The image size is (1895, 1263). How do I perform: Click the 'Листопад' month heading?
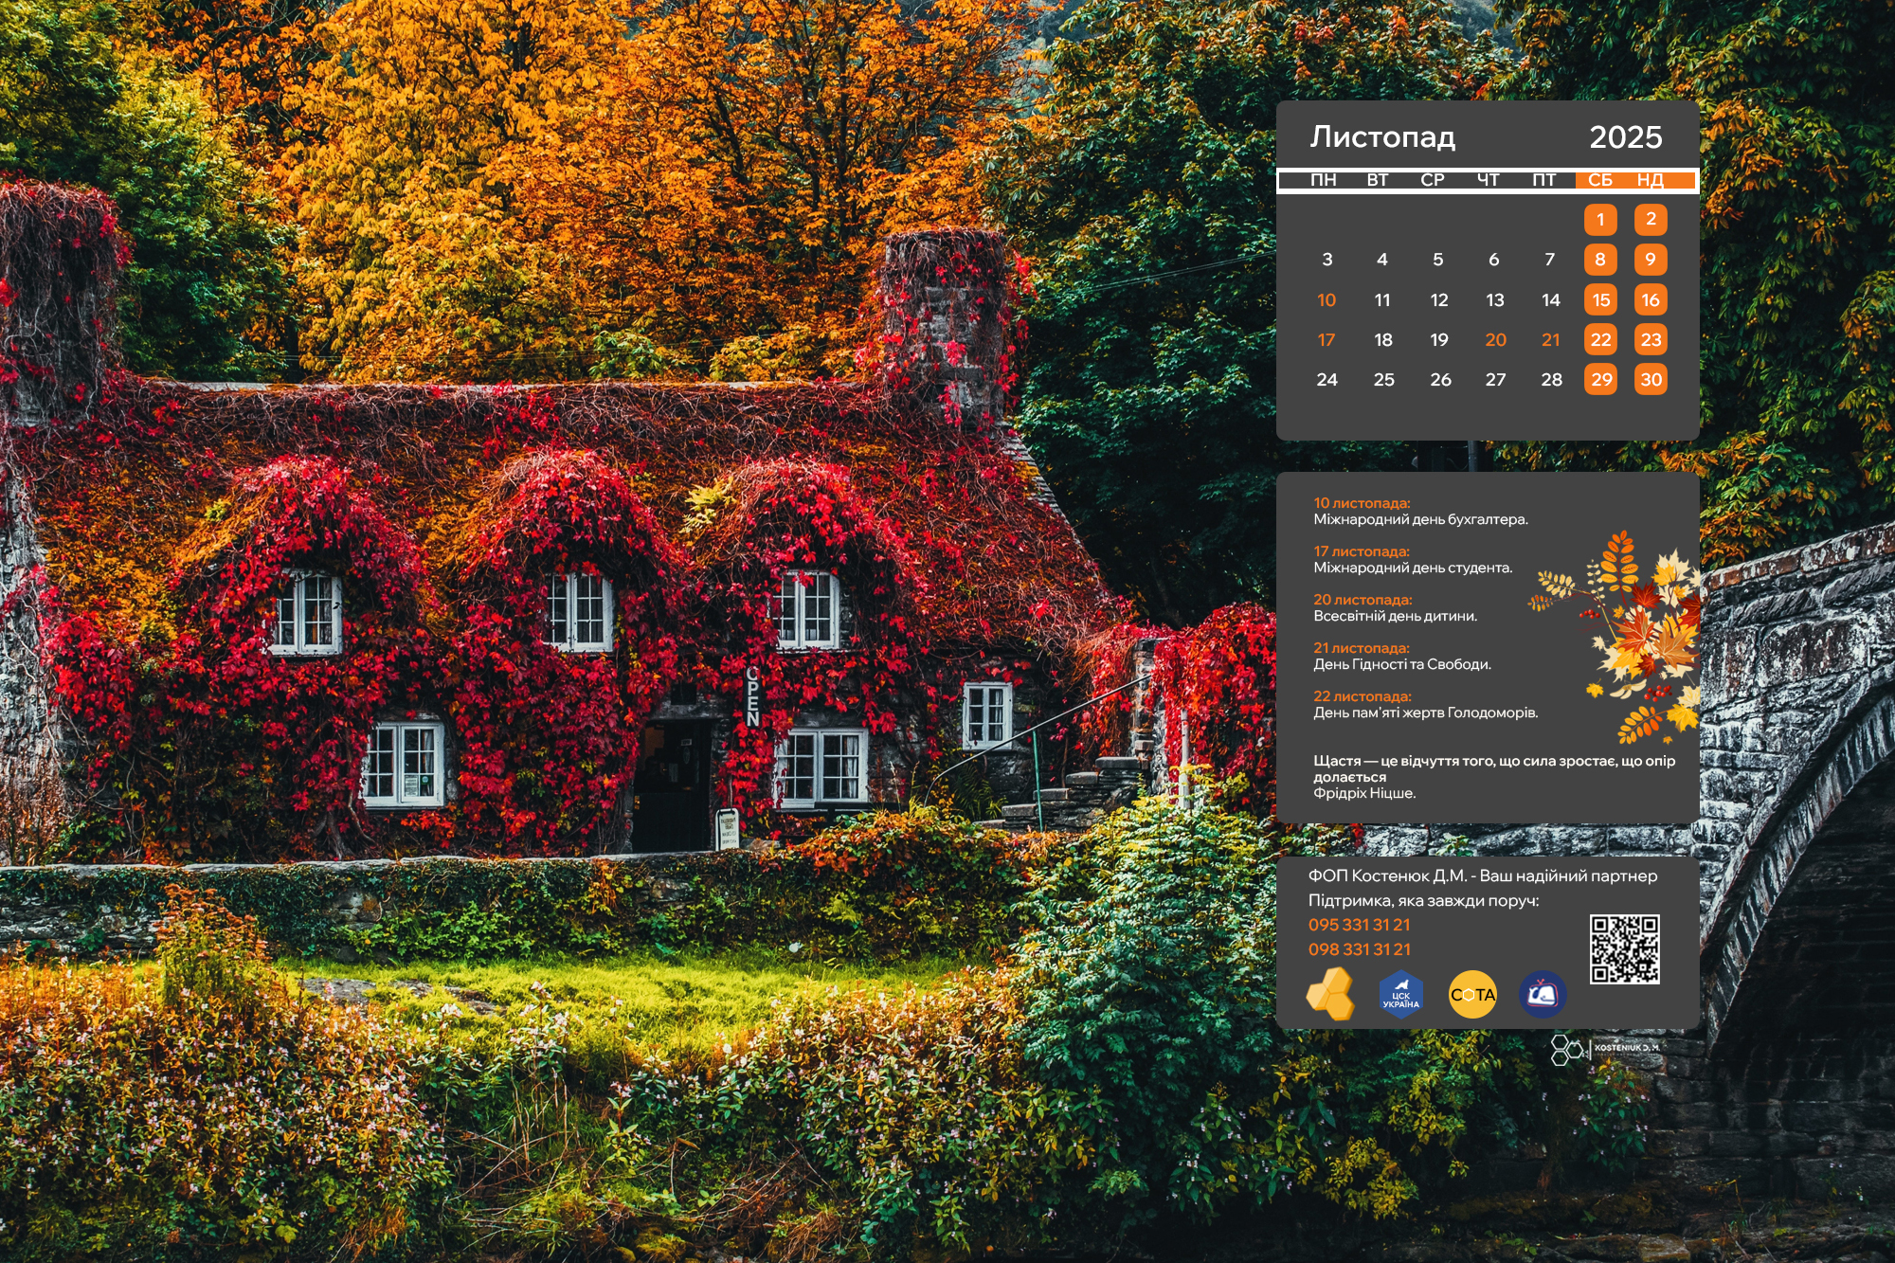[x=1382, y=137]
